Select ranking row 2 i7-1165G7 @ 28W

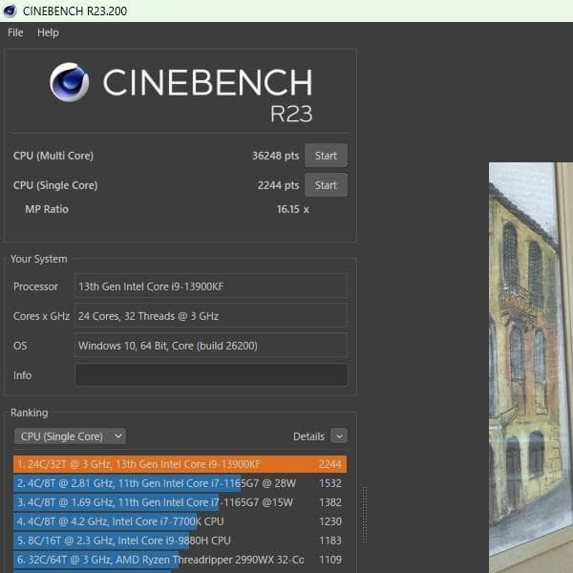pos(180,483)
